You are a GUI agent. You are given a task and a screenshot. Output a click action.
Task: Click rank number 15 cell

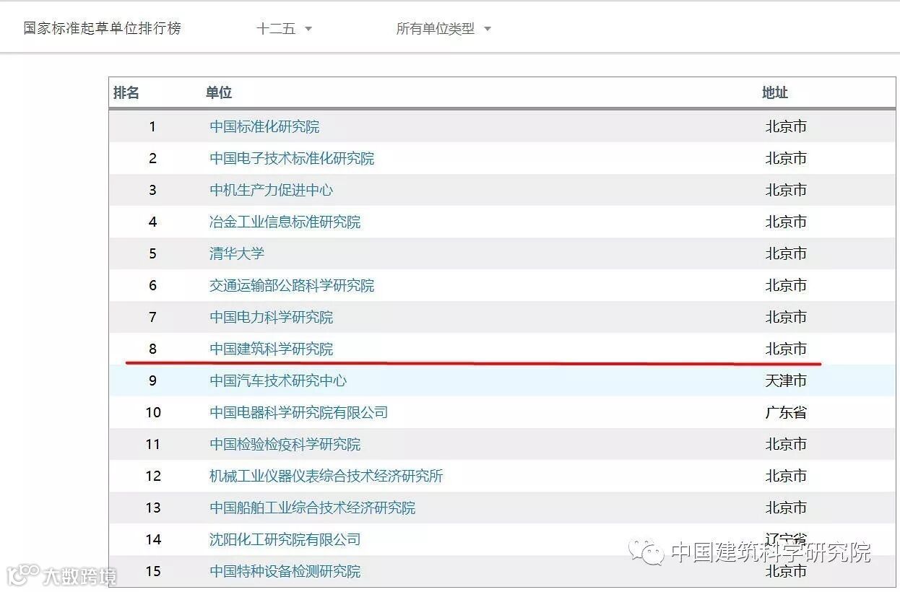pos(152,571)
